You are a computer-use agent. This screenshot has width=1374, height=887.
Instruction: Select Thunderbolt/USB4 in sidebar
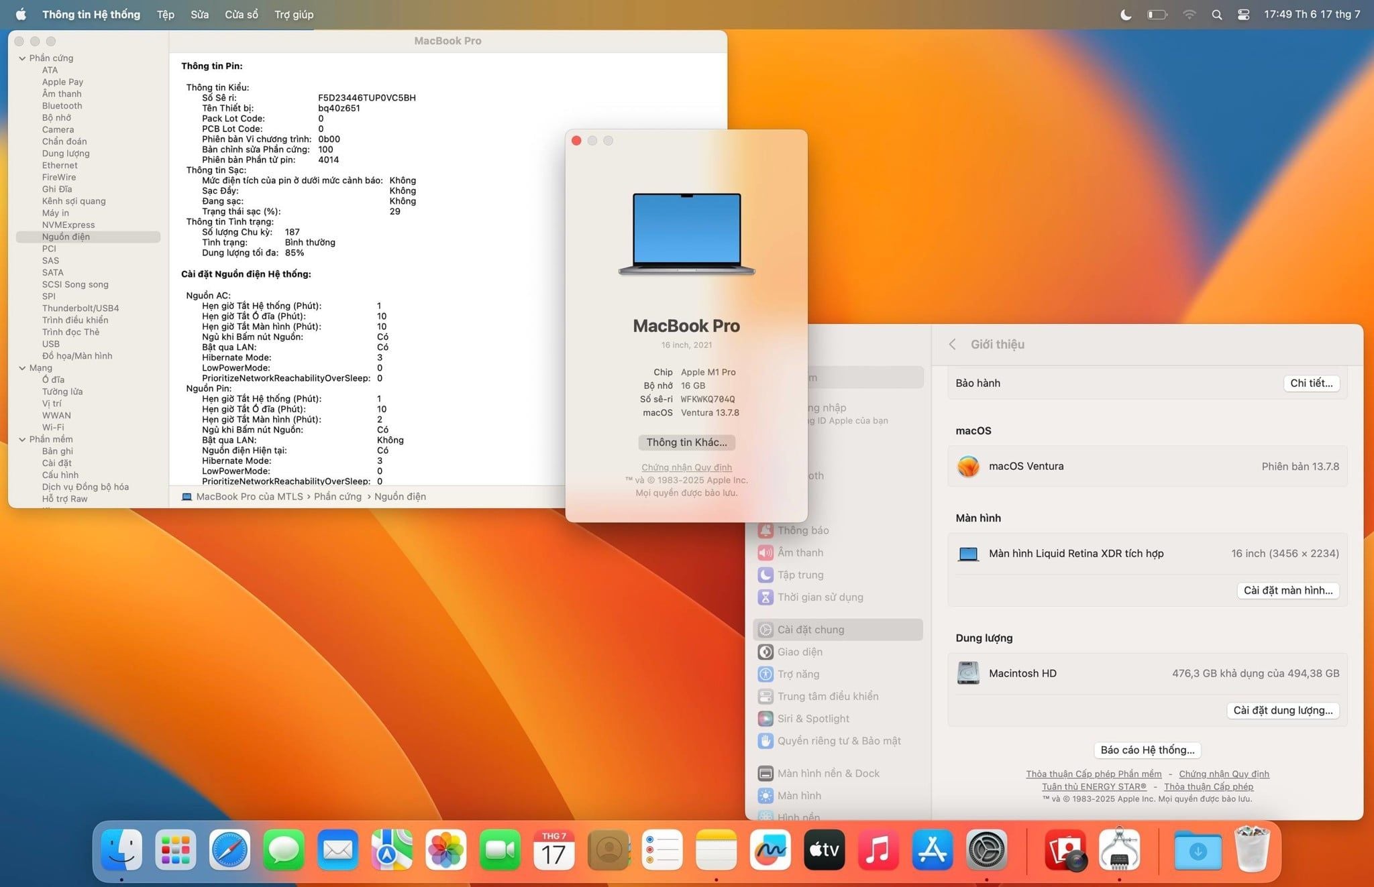pos(81,308)
